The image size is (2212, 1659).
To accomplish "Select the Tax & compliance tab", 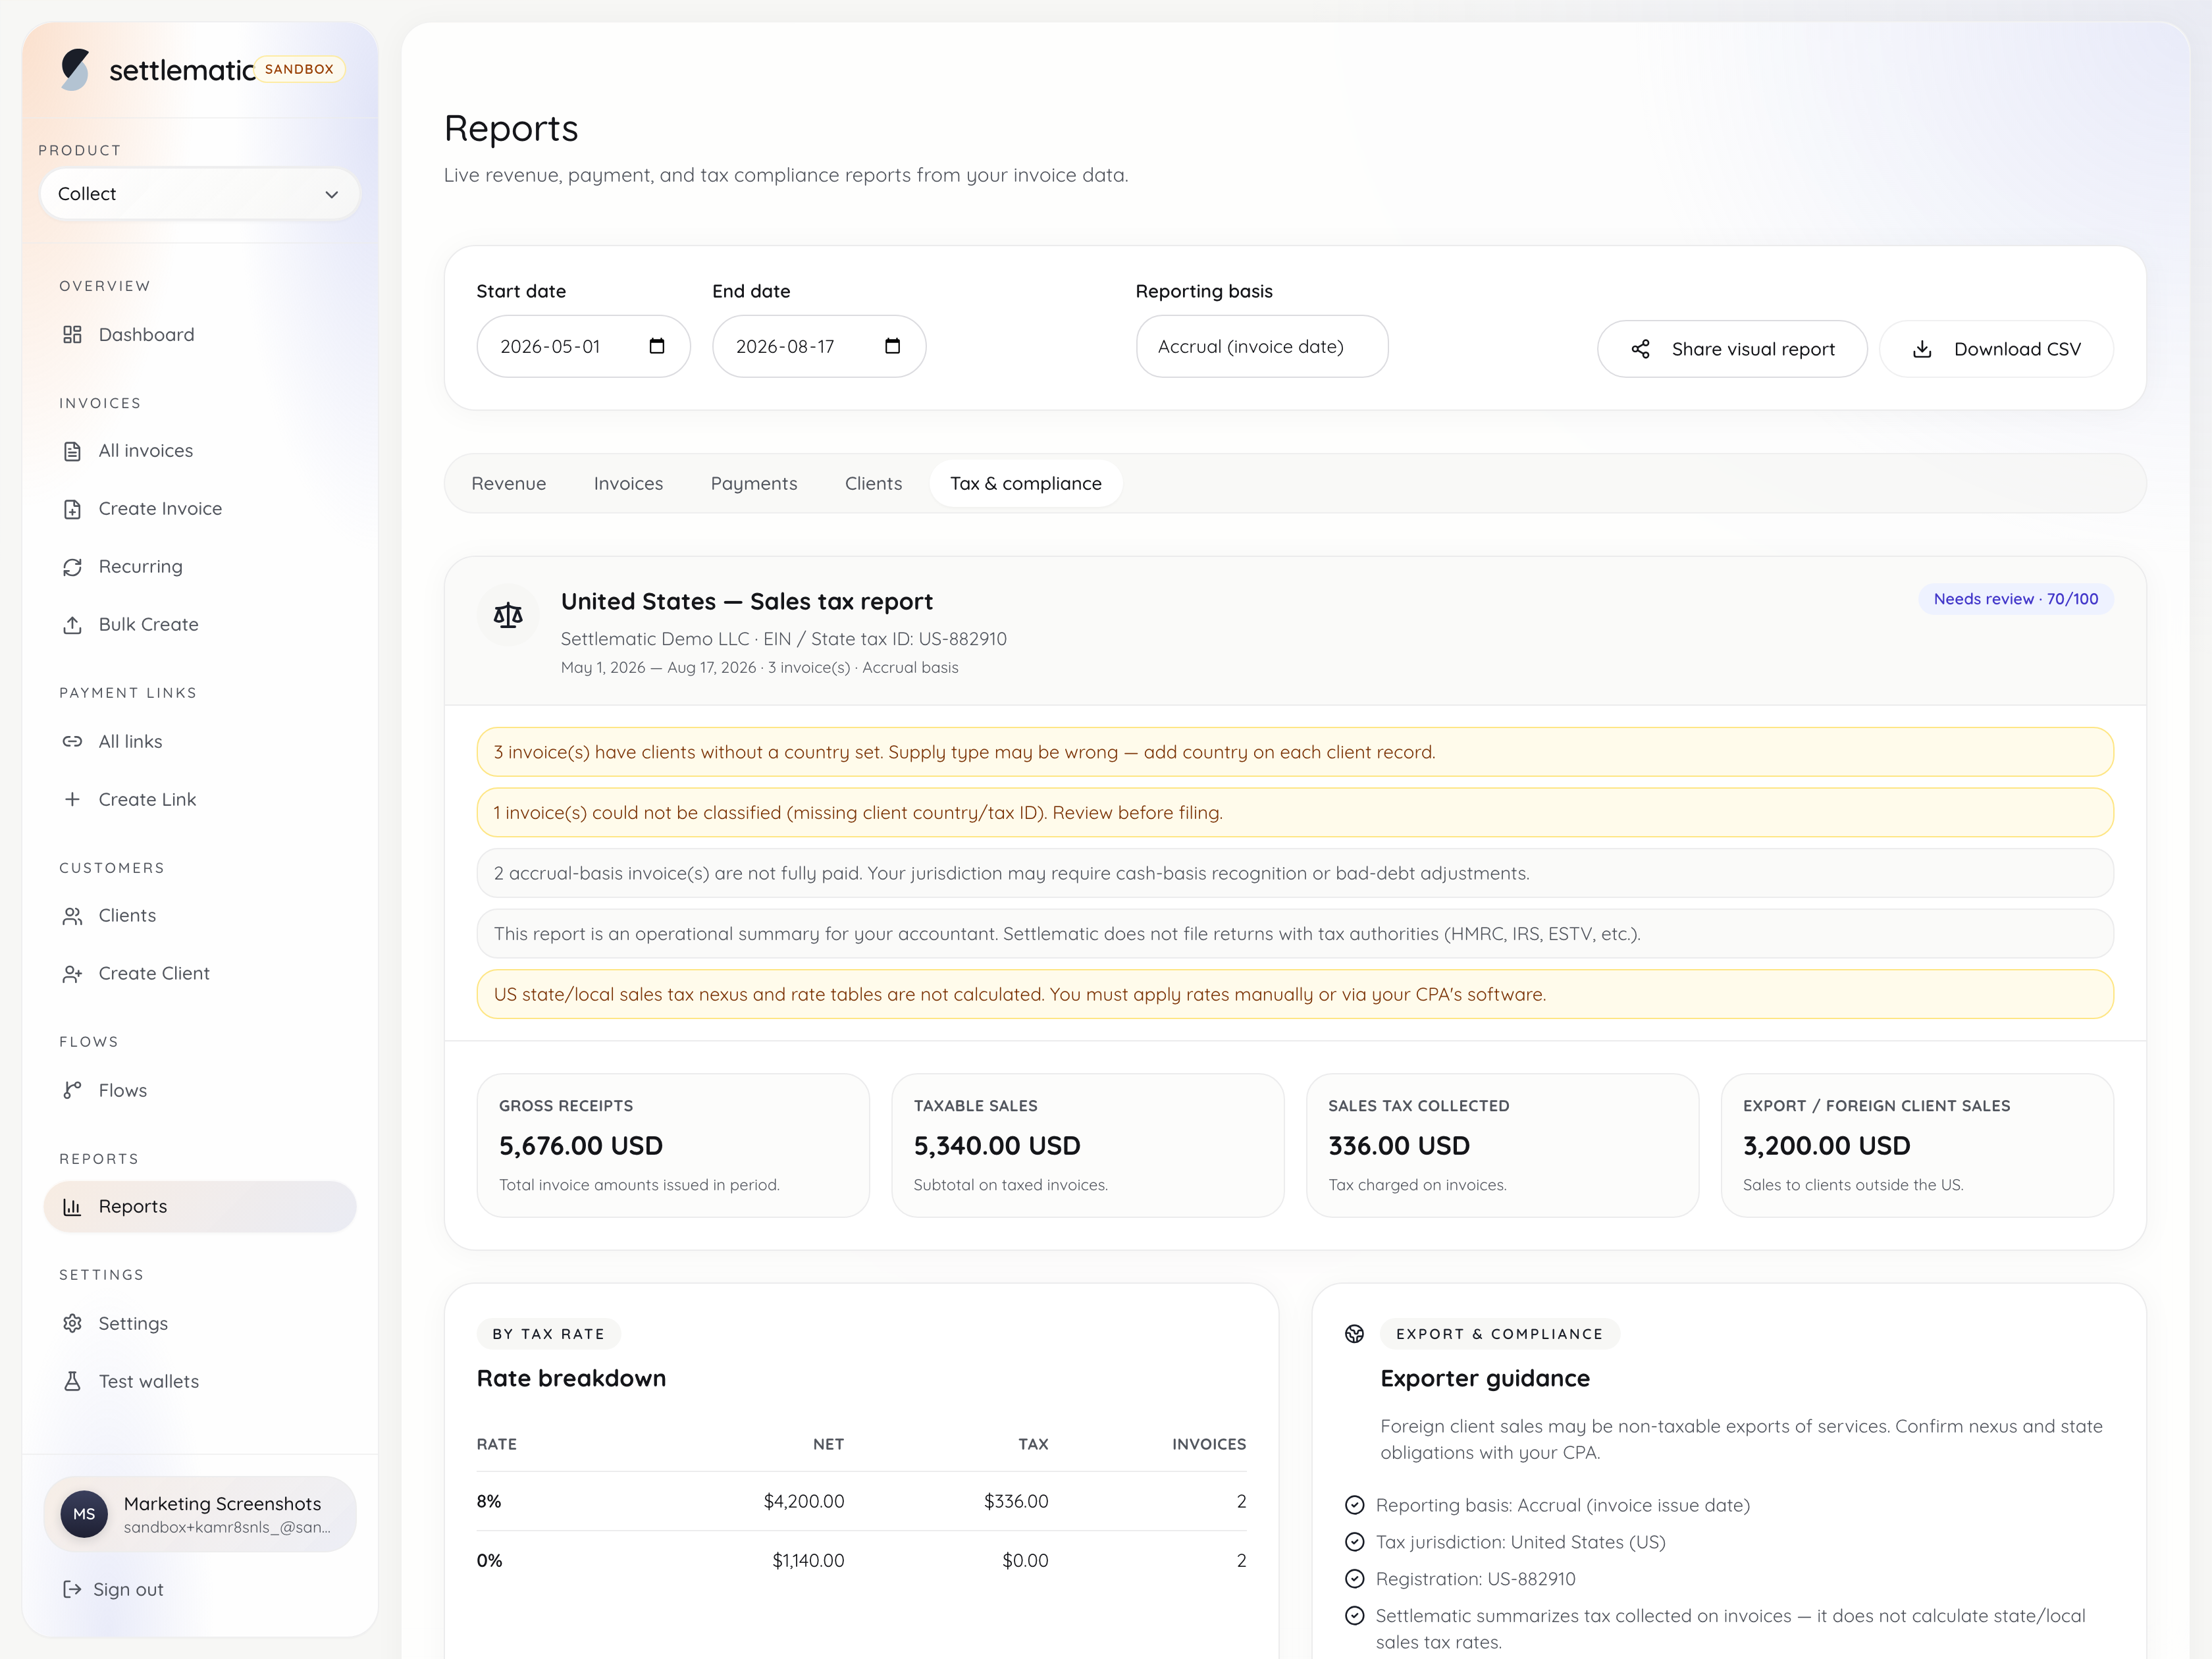I will coord(1026,483).
